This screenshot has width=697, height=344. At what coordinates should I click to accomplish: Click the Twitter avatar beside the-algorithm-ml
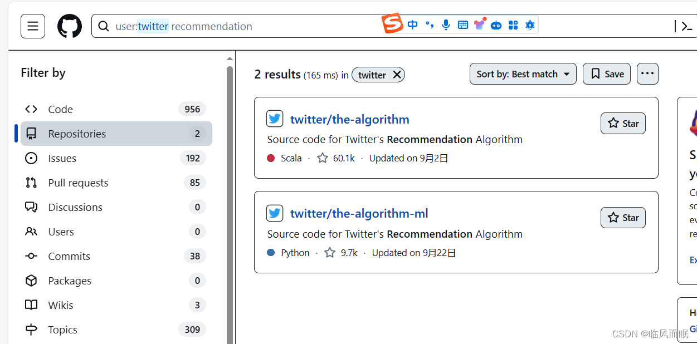275,213
